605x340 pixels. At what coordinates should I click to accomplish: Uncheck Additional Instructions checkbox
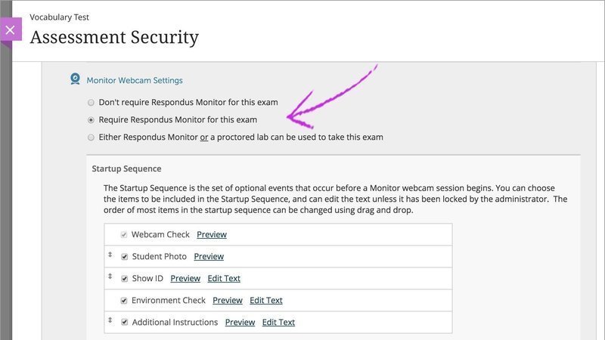click(124, 323)
